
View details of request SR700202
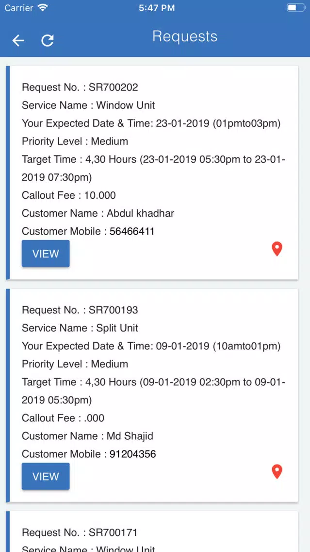(46, 254)
